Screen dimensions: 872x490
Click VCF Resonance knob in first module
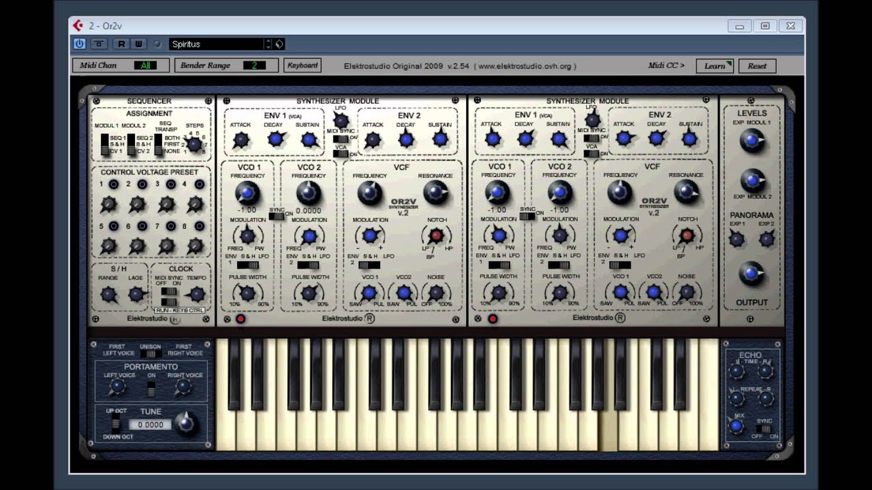click(x=435, y=193)
